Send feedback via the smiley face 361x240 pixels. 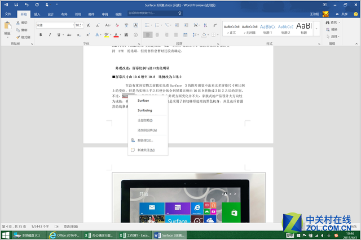point(356,14)
